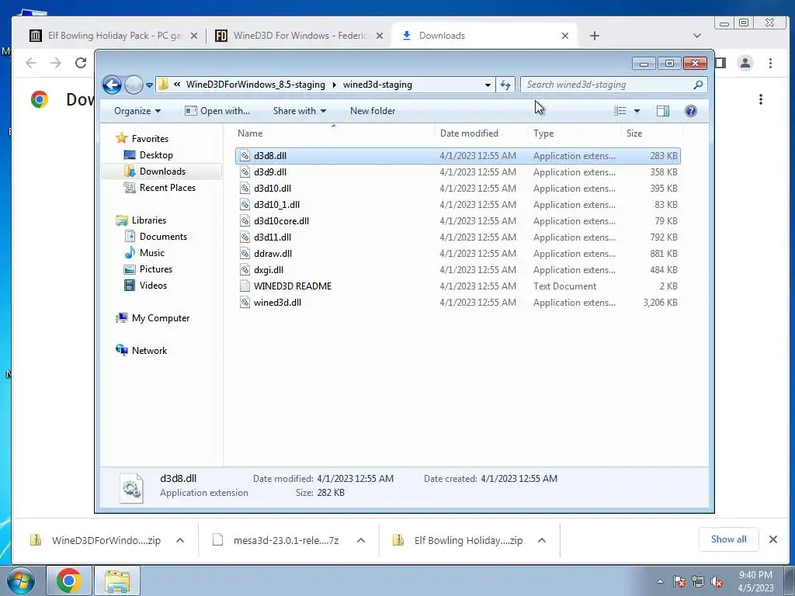Switch to Elf Bowling Holiday Pack tab
The width and height of the screenshot is (795, 596).
point(113,36)
